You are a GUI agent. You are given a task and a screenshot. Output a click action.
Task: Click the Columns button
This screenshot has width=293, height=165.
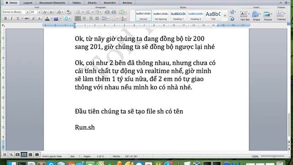(x=122, y=12)
